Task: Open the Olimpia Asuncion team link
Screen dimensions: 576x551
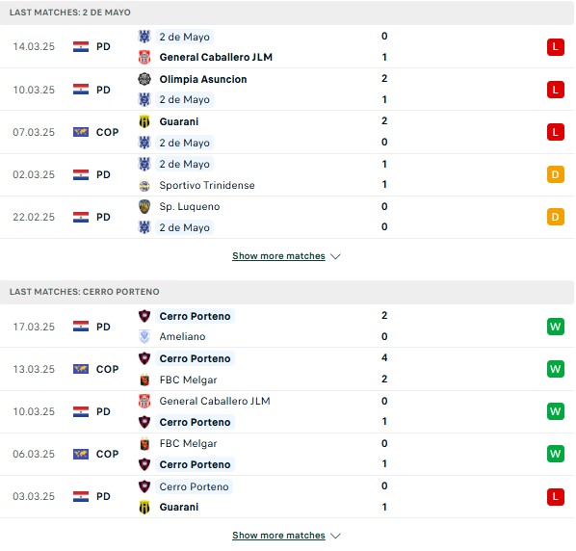Action: coord(203,79)
